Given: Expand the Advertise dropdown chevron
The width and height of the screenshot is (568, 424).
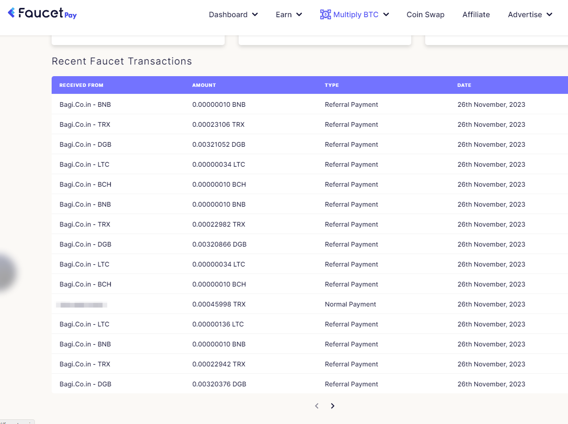Looking at the screenshot, I should 549,14.
